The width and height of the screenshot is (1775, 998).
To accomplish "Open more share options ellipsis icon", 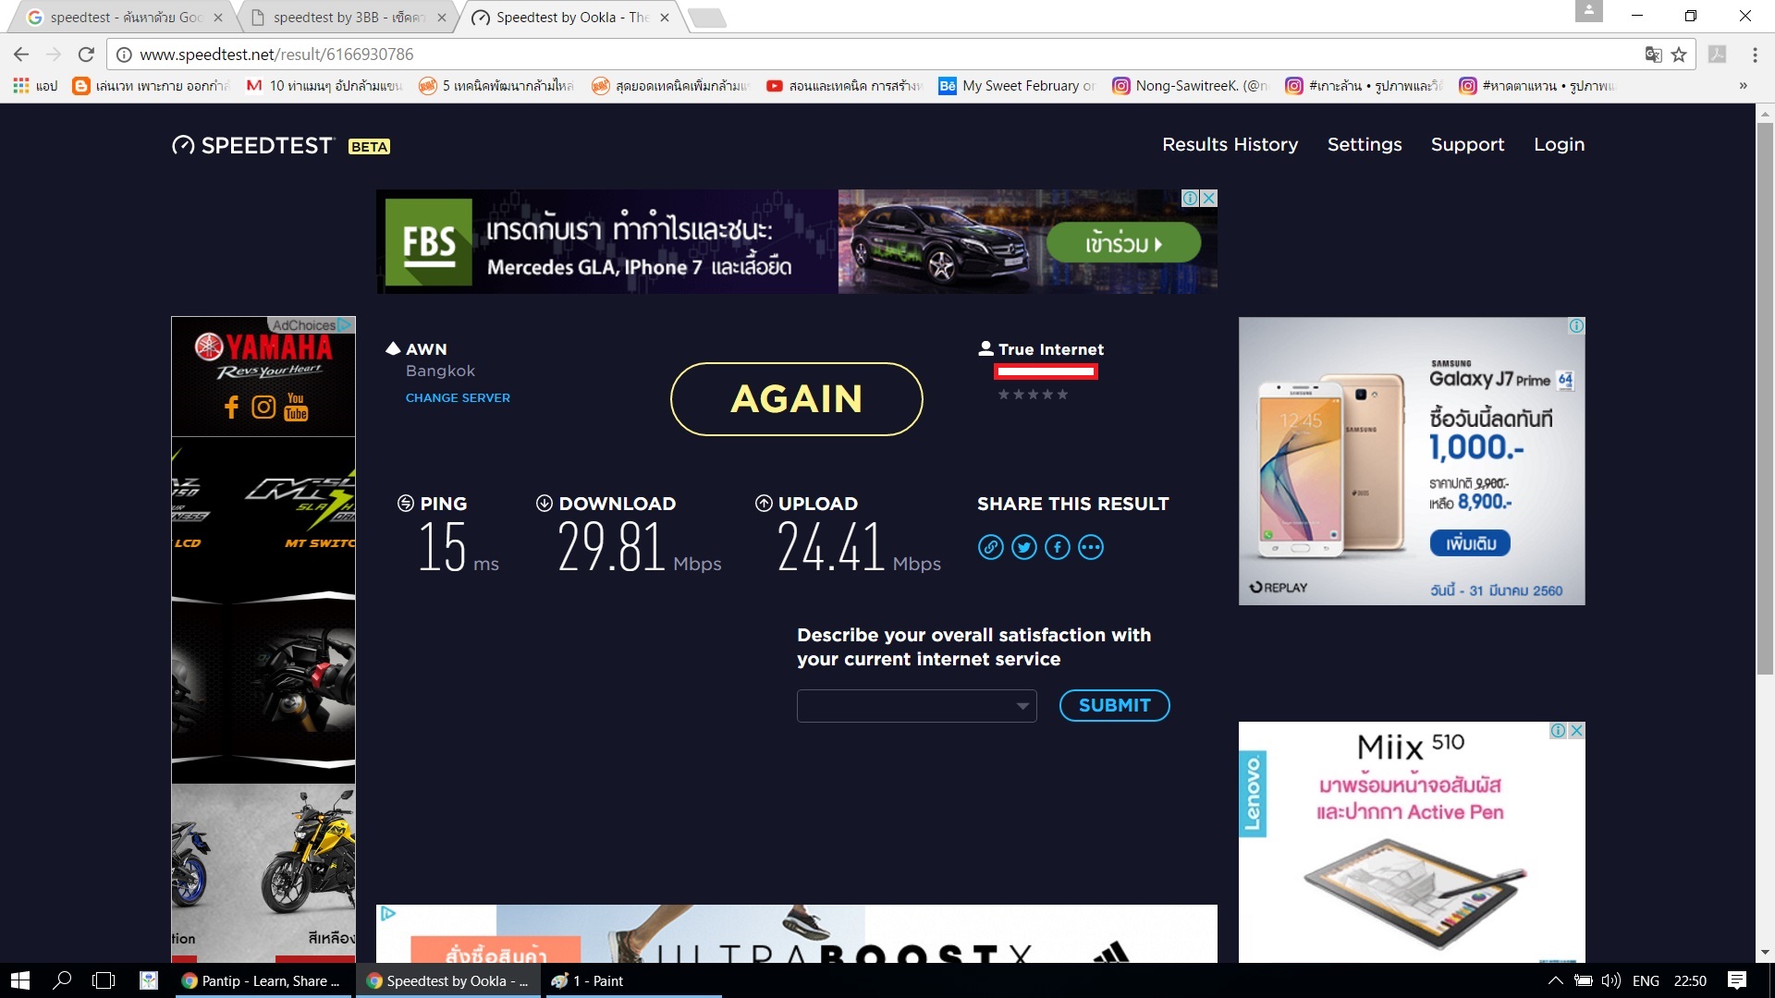I will [1091, 547].
